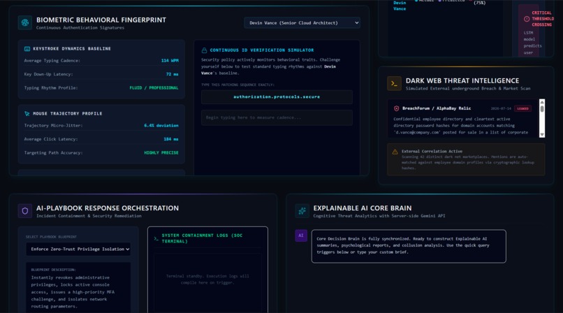Click the warning triangle of External Correlation Active
This screenshot has width=563, height=313.
click(395, 152)
